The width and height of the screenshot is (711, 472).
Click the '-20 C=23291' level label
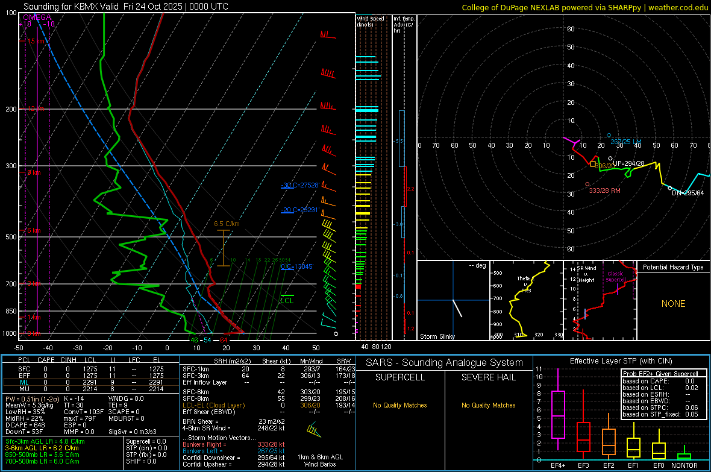coord(300,210)
